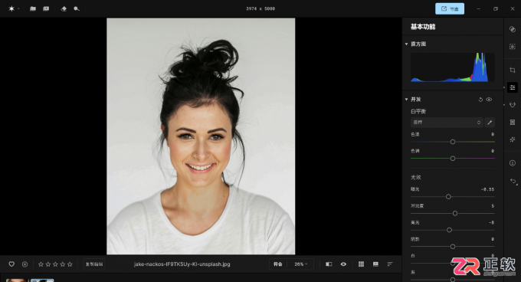Click the 阴影 shadows slider handle
This screenshot has width=521, height=282.
(x=453, y=247)
